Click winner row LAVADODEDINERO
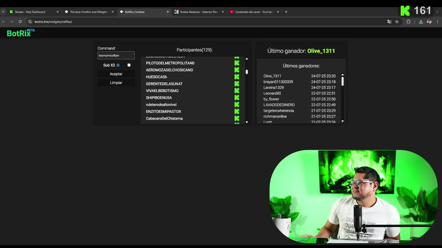This screenshot has width=442, height=248. [x=299, y=105]
